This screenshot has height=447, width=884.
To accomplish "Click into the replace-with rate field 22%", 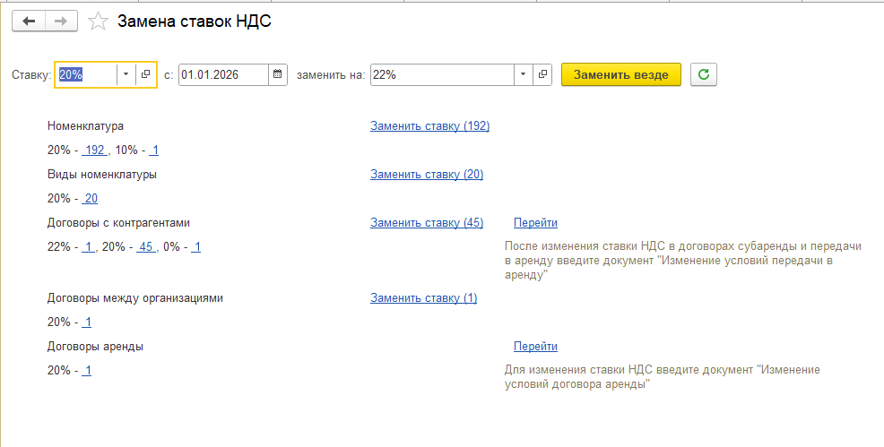I will pyautogui.click(x=439, y=75).
